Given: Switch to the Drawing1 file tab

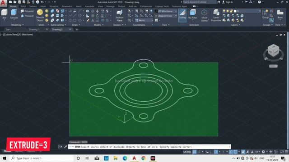Looking at the screenshot, I should (x=34, y=29).
